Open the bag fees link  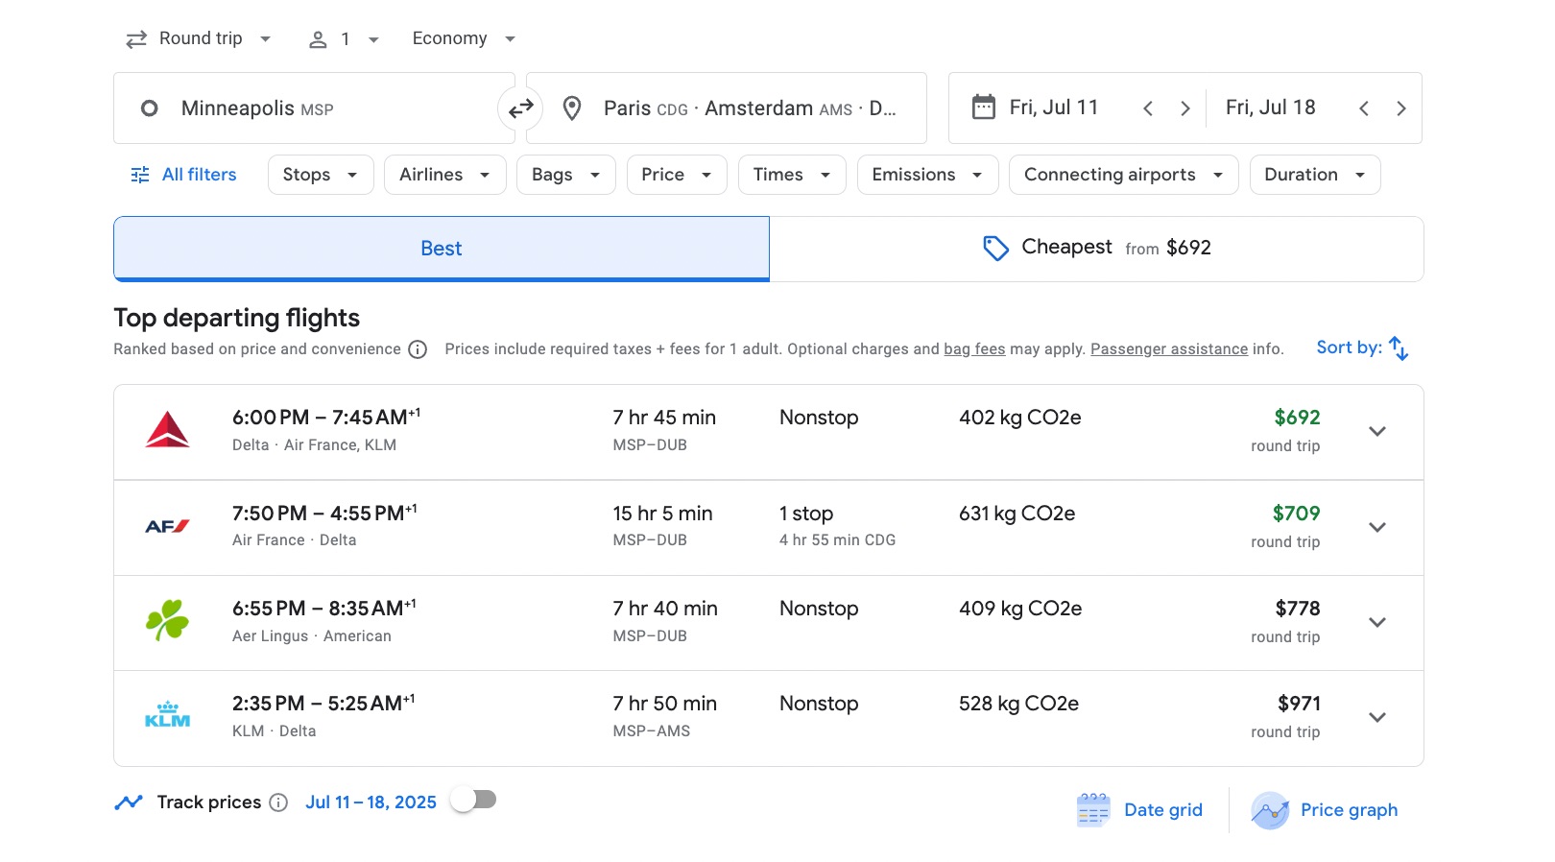click(x=974, y=349)
